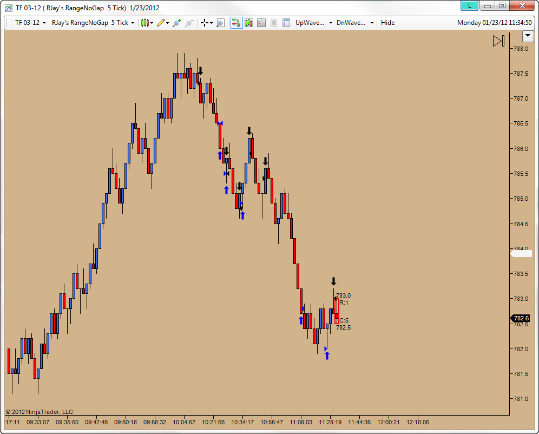Open the data series icon
Image resolution: width=539 pixels, height=434 pixels.
(x=249, y=23)
